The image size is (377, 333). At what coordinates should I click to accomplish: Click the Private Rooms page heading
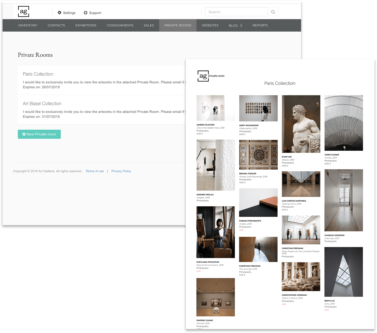click(35, 55)
